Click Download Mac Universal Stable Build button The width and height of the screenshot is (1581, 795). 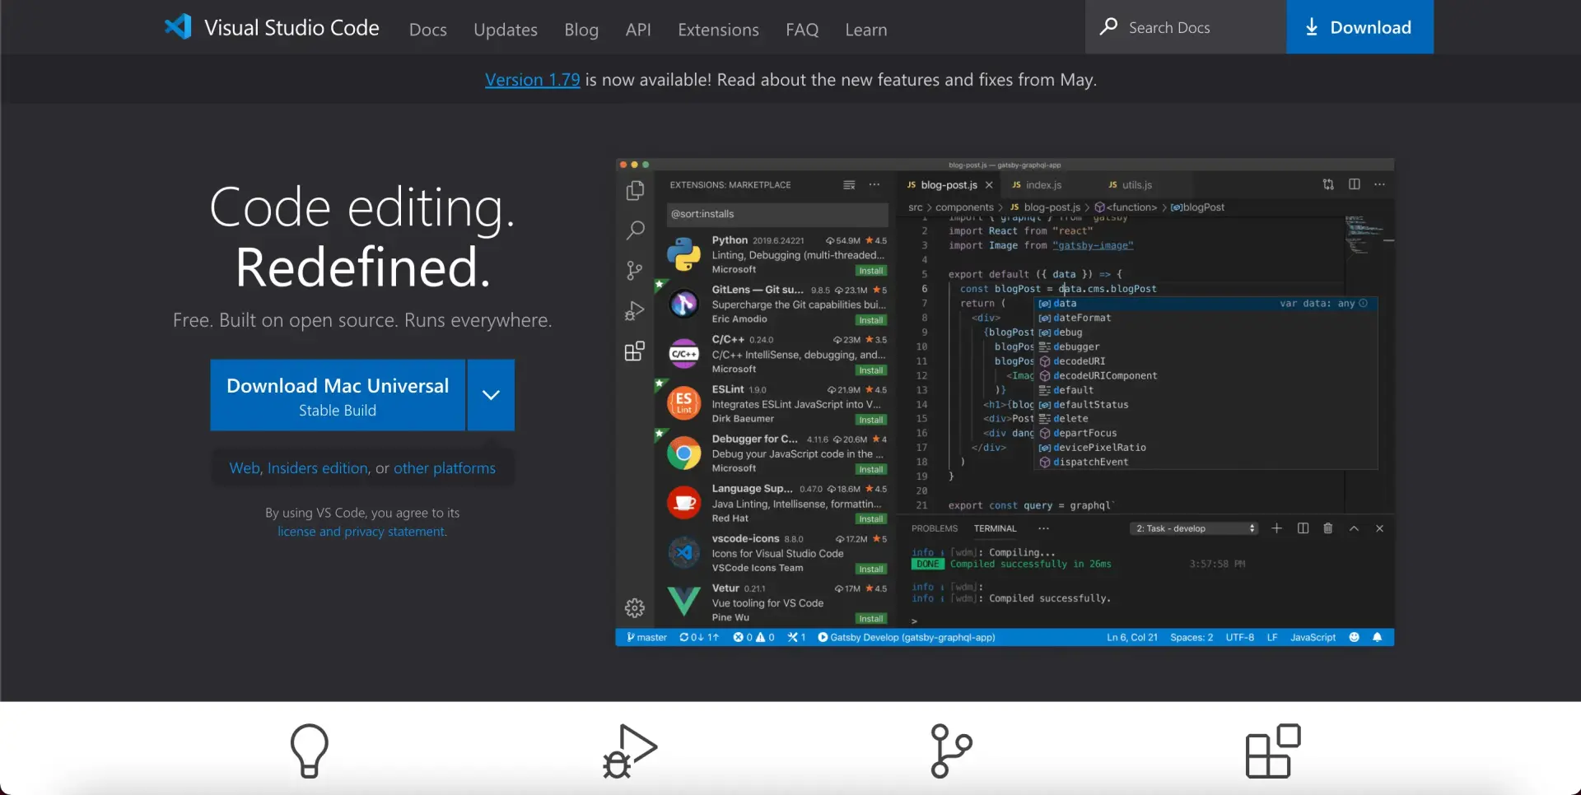point(338,395)
